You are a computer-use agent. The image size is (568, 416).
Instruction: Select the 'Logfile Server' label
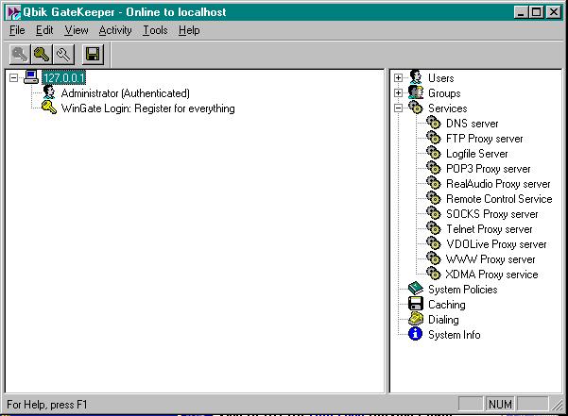pyautogui.click(x=477, y=154)
